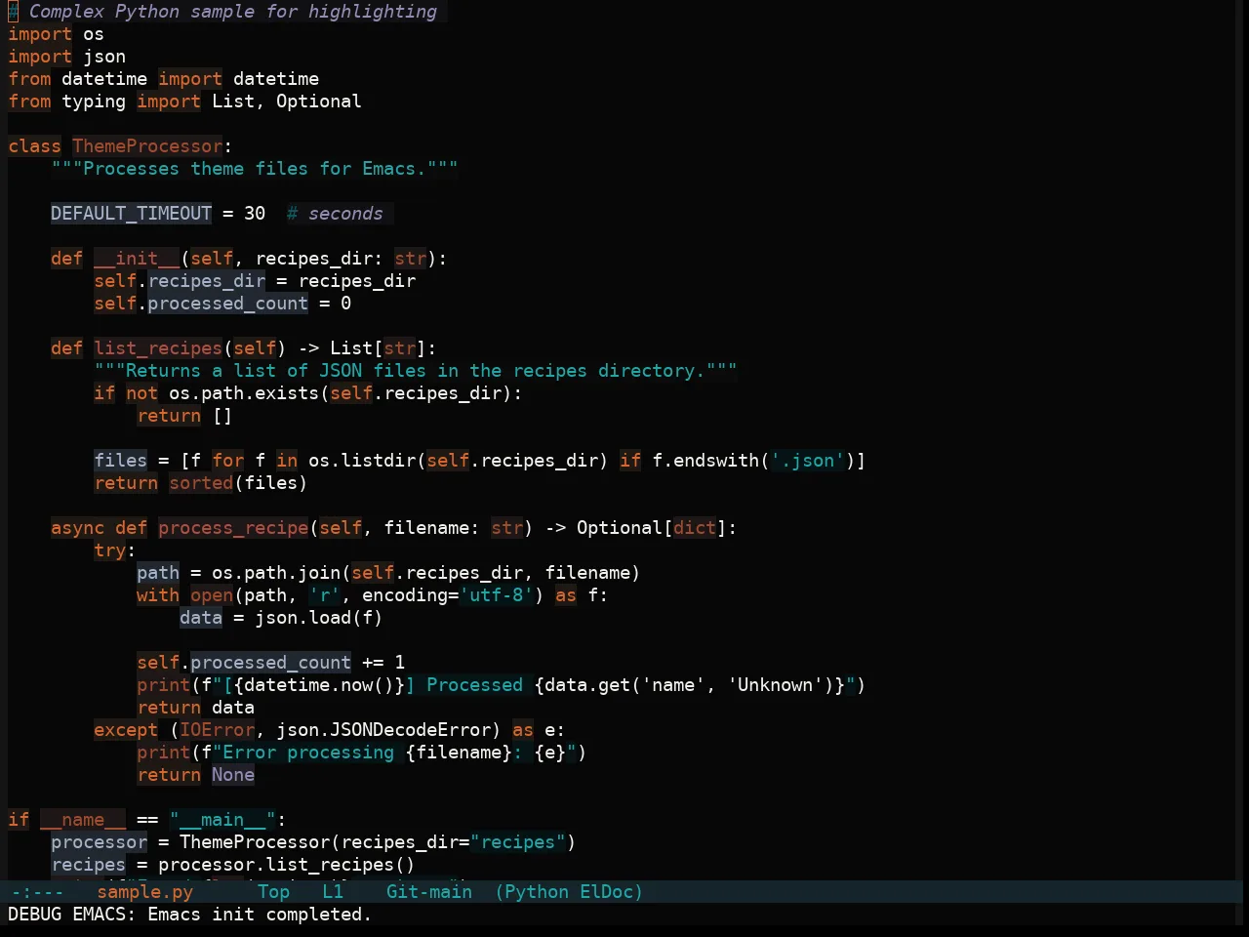Click the 'except' keyword
Viewport: 1249px width, 937px height.
click(x=126, y=730)
